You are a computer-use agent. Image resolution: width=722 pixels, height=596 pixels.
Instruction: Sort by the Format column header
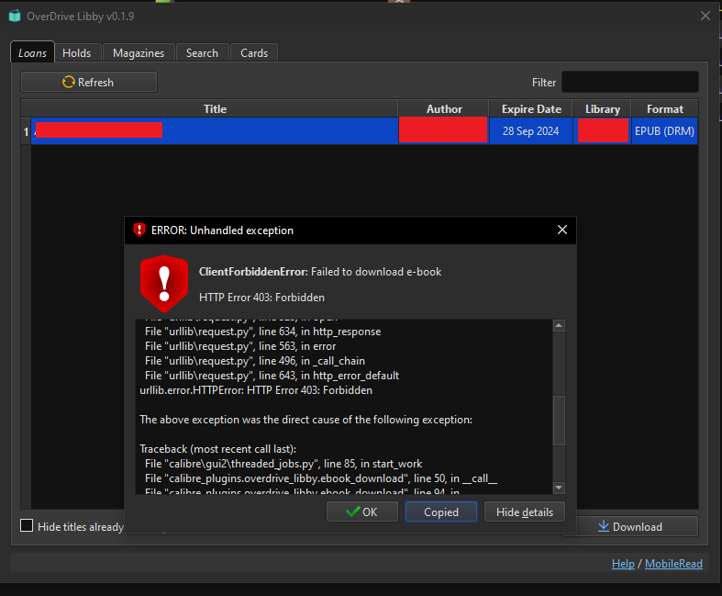(665, 109)
